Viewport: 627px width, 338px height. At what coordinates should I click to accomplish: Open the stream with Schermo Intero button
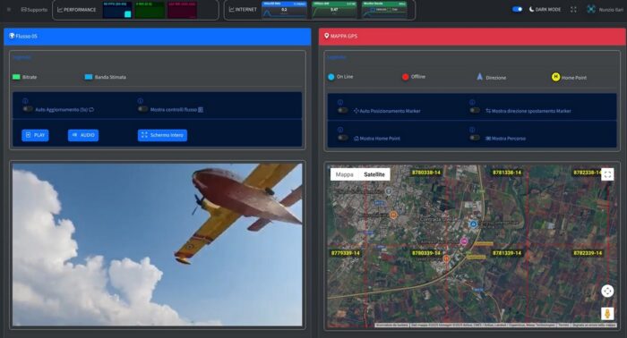162,135
